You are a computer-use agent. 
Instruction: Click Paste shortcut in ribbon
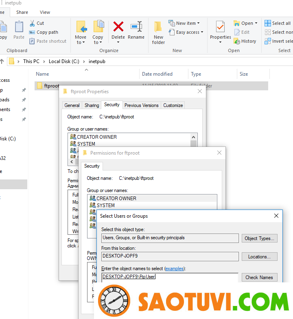pos(48,41)
